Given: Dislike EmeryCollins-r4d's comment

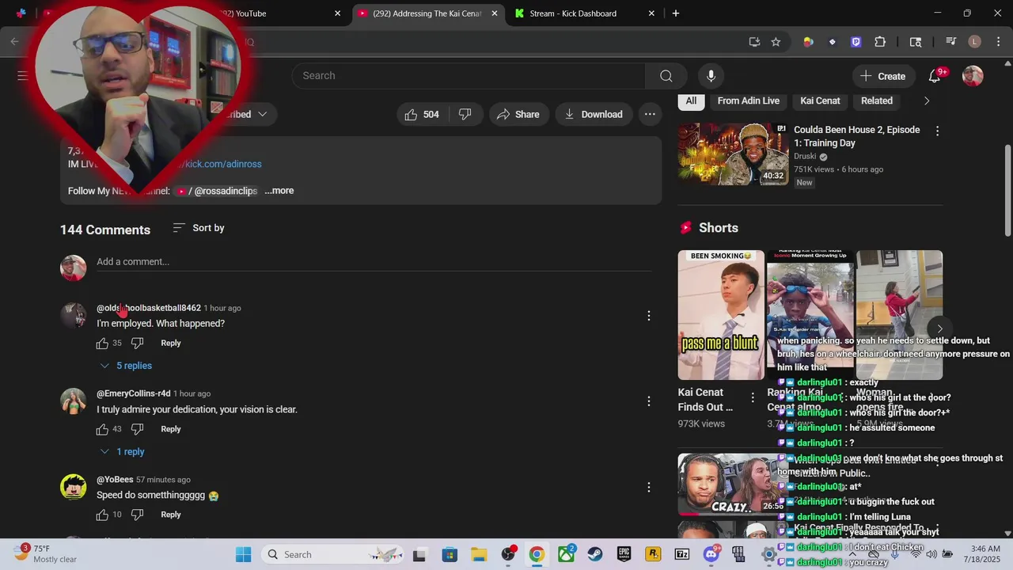Looking at the screenshot, I should 137,429.
